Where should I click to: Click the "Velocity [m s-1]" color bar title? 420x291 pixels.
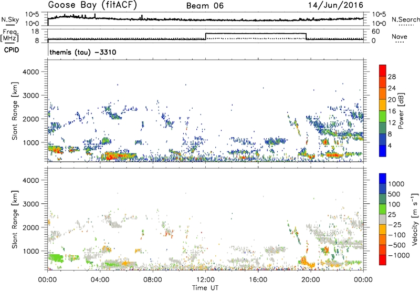pos(415,219)
